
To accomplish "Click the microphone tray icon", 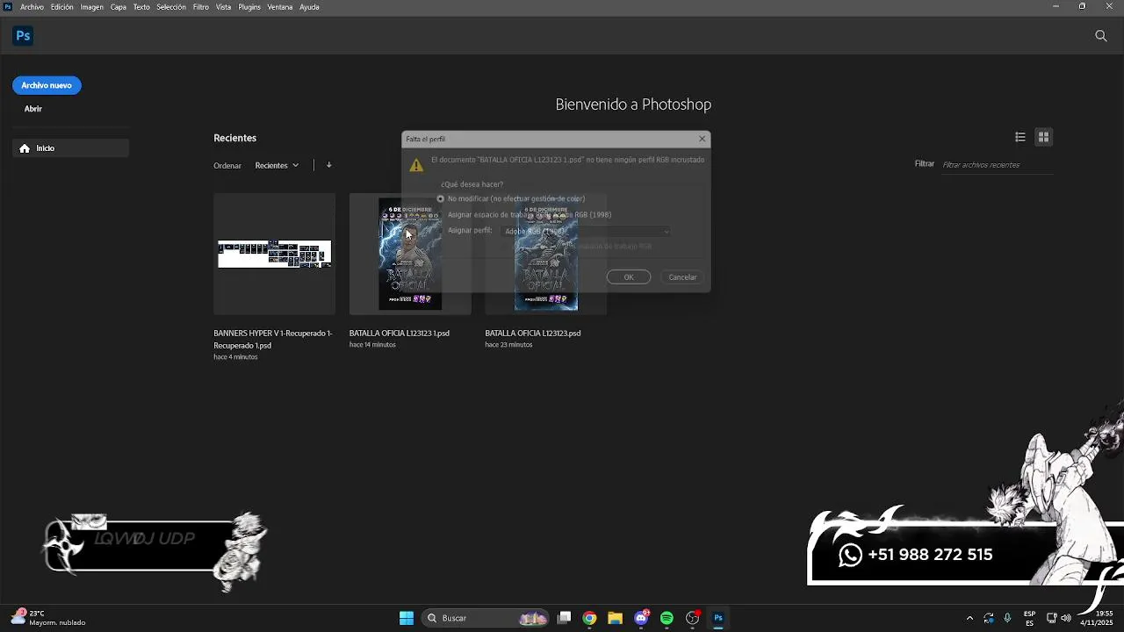I will tap(1007, 618).
